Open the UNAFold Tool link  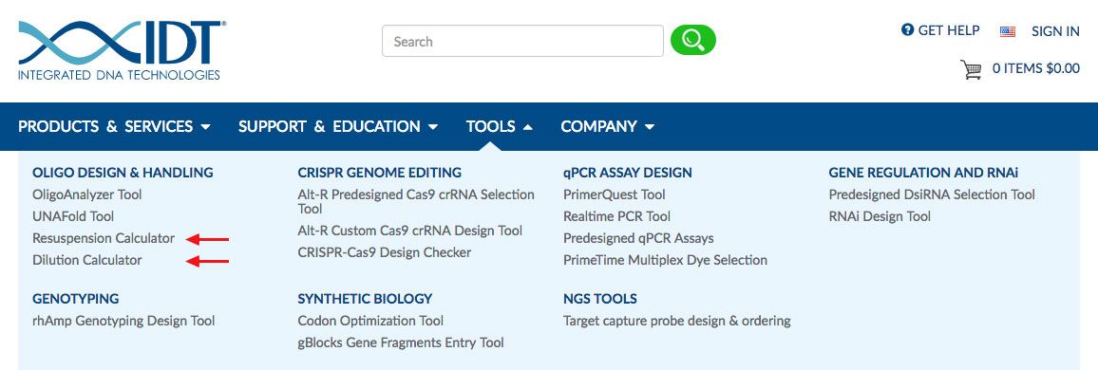point(73,217)
